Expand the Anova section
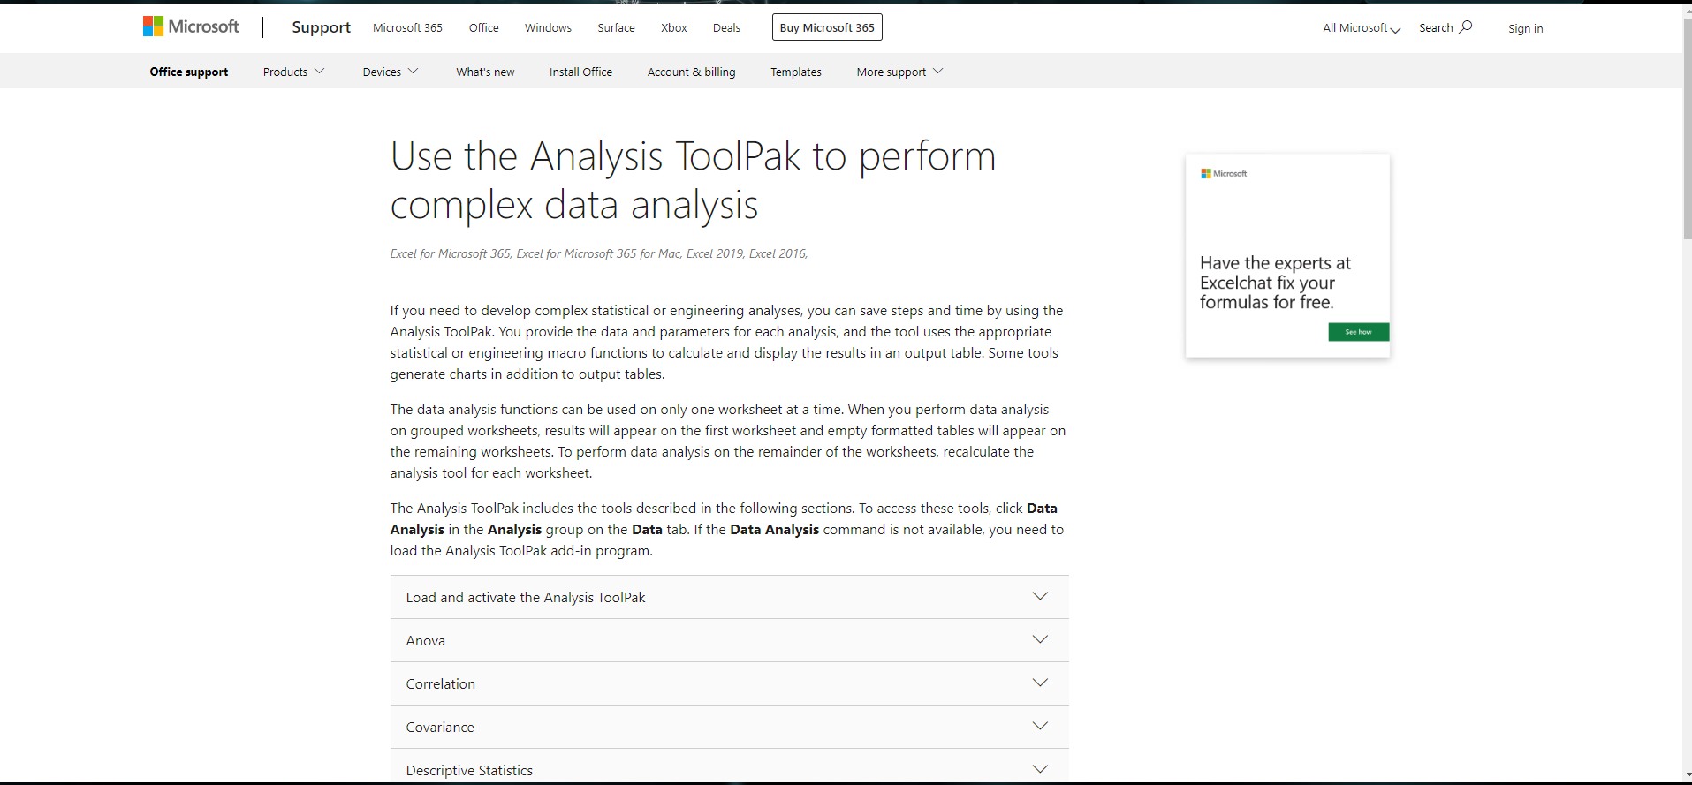This screenshot has height=785, width=1692. tap(729, 640)
